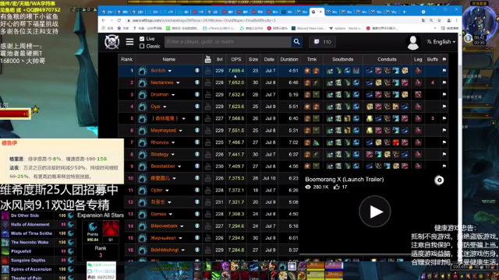Viewport: 499px width, 280px height.
Task: Open the ad settings gear icon
Action: coord(439,180)
